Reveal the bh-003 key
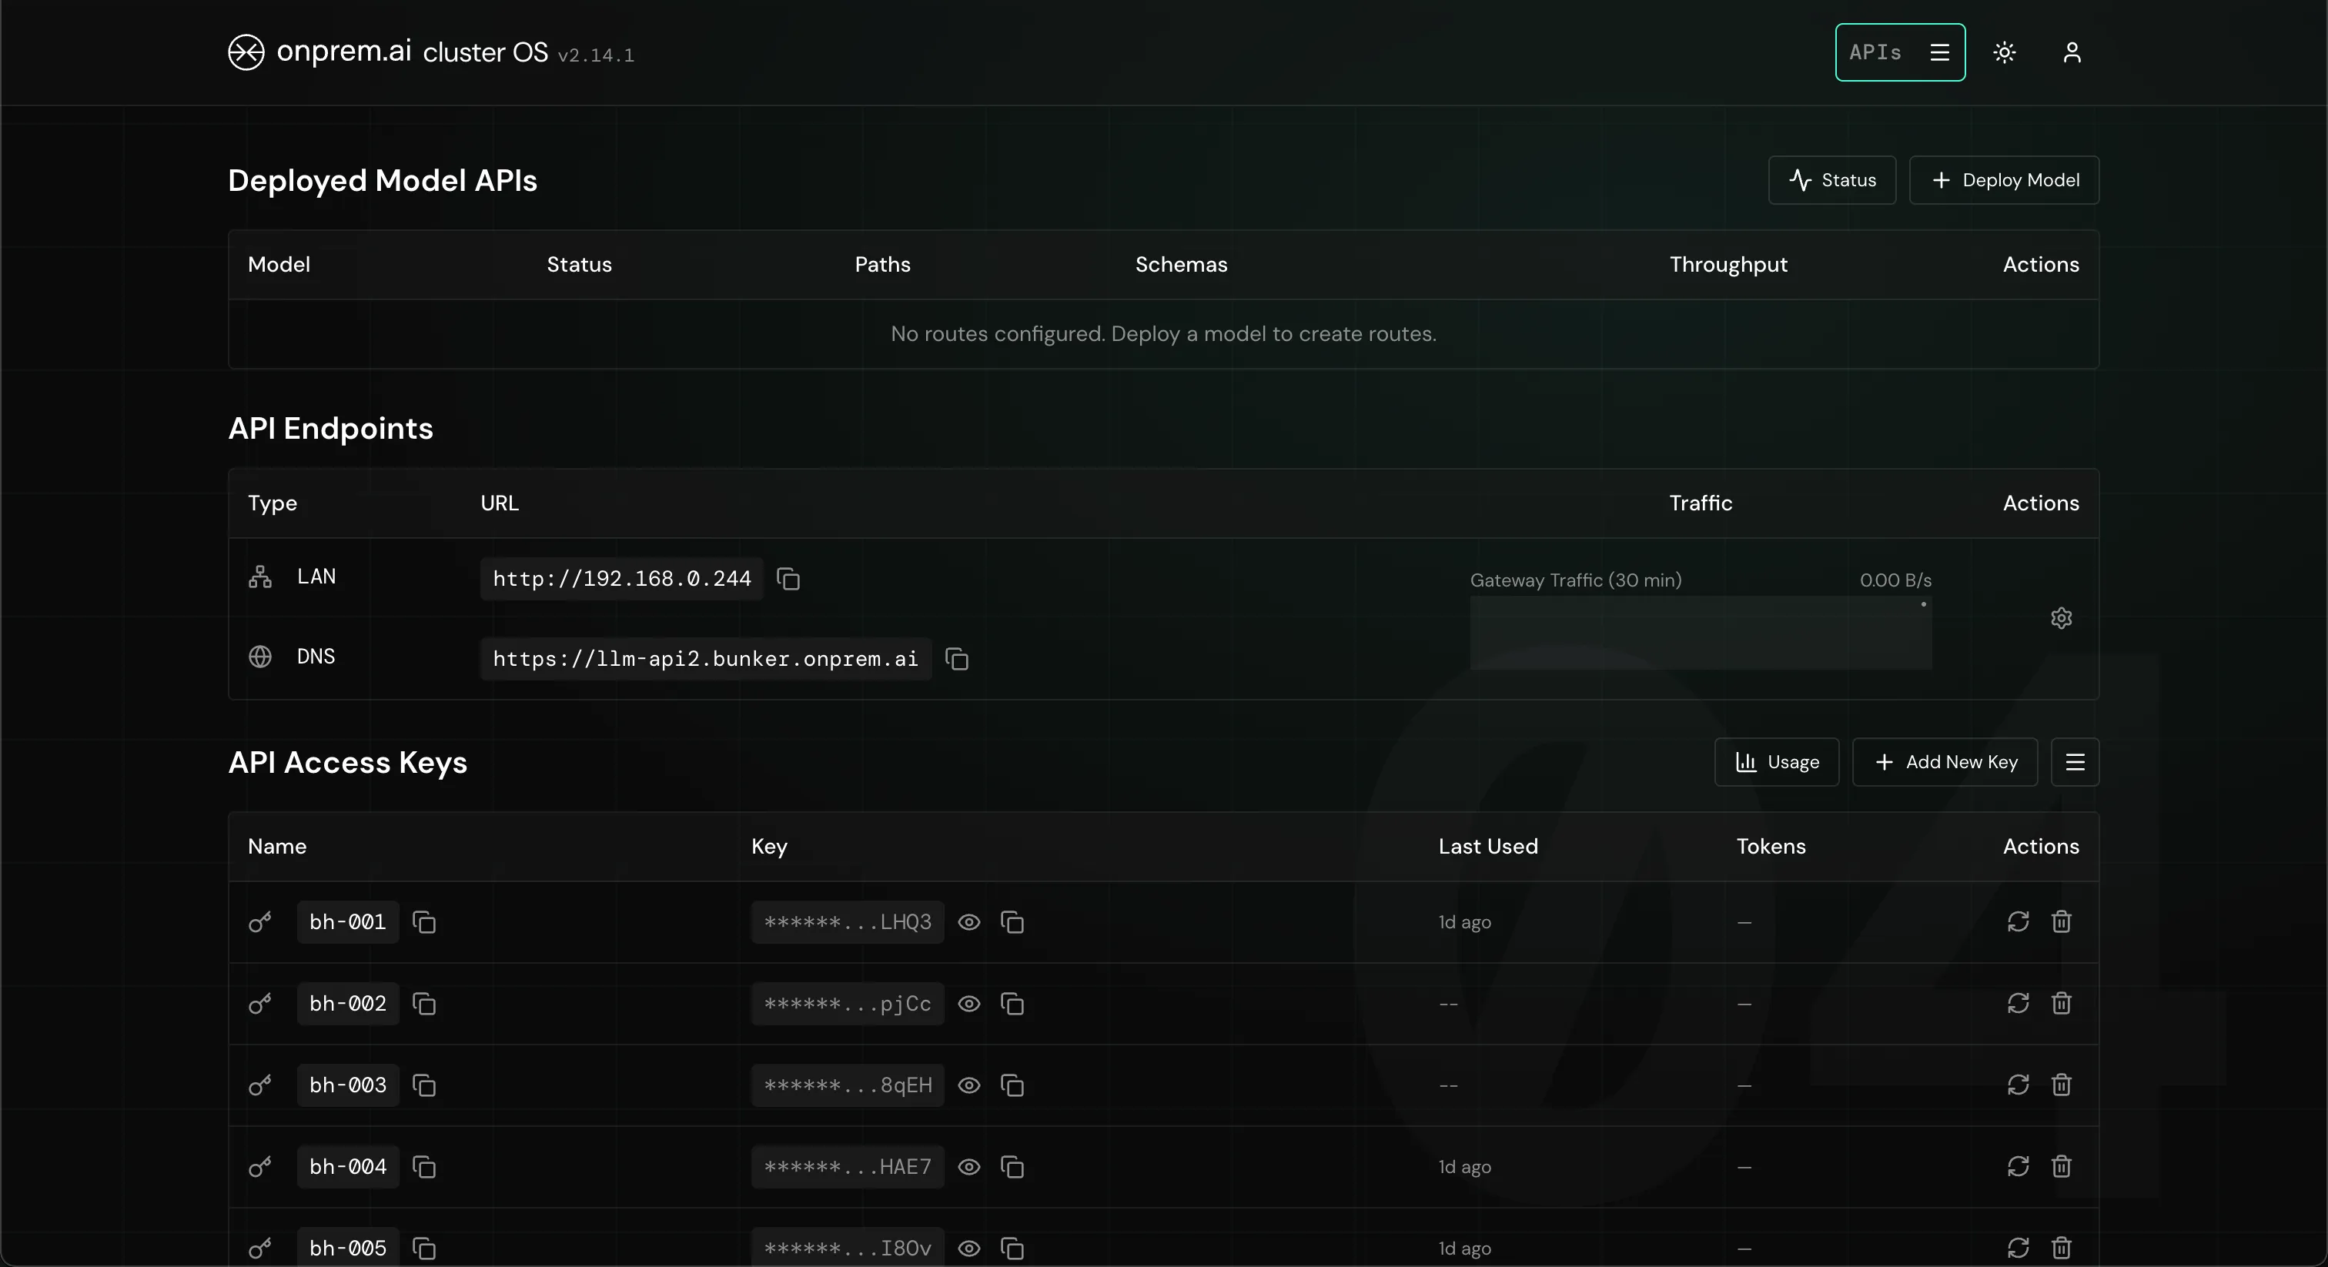Image resolution: width=2328 pixels, height=1267 pixels. [968, 1085]
